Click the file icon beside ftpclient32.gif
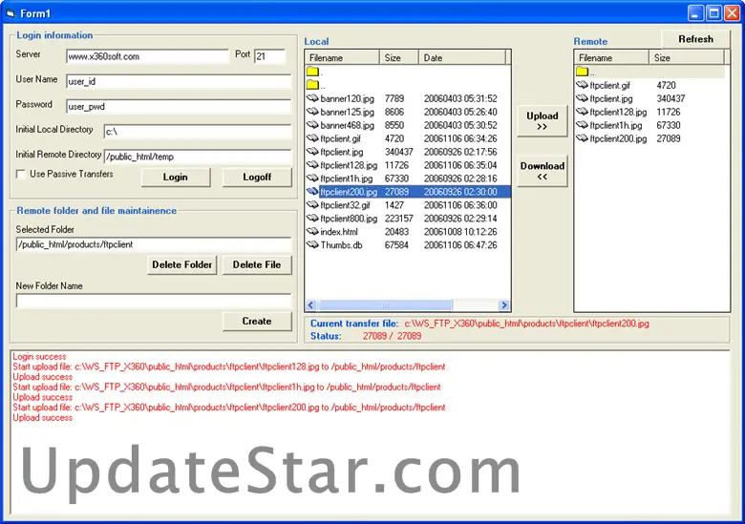This screenshot has width=745, height=524. tap(312, 204)
